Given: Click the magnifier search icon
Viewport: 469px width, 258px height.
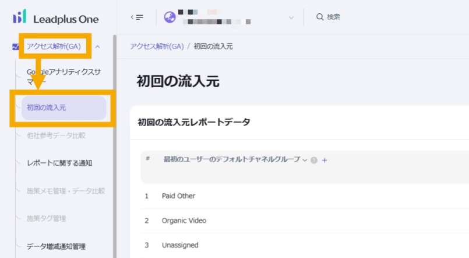Looking at the screenshot, I should coord(320,17).
